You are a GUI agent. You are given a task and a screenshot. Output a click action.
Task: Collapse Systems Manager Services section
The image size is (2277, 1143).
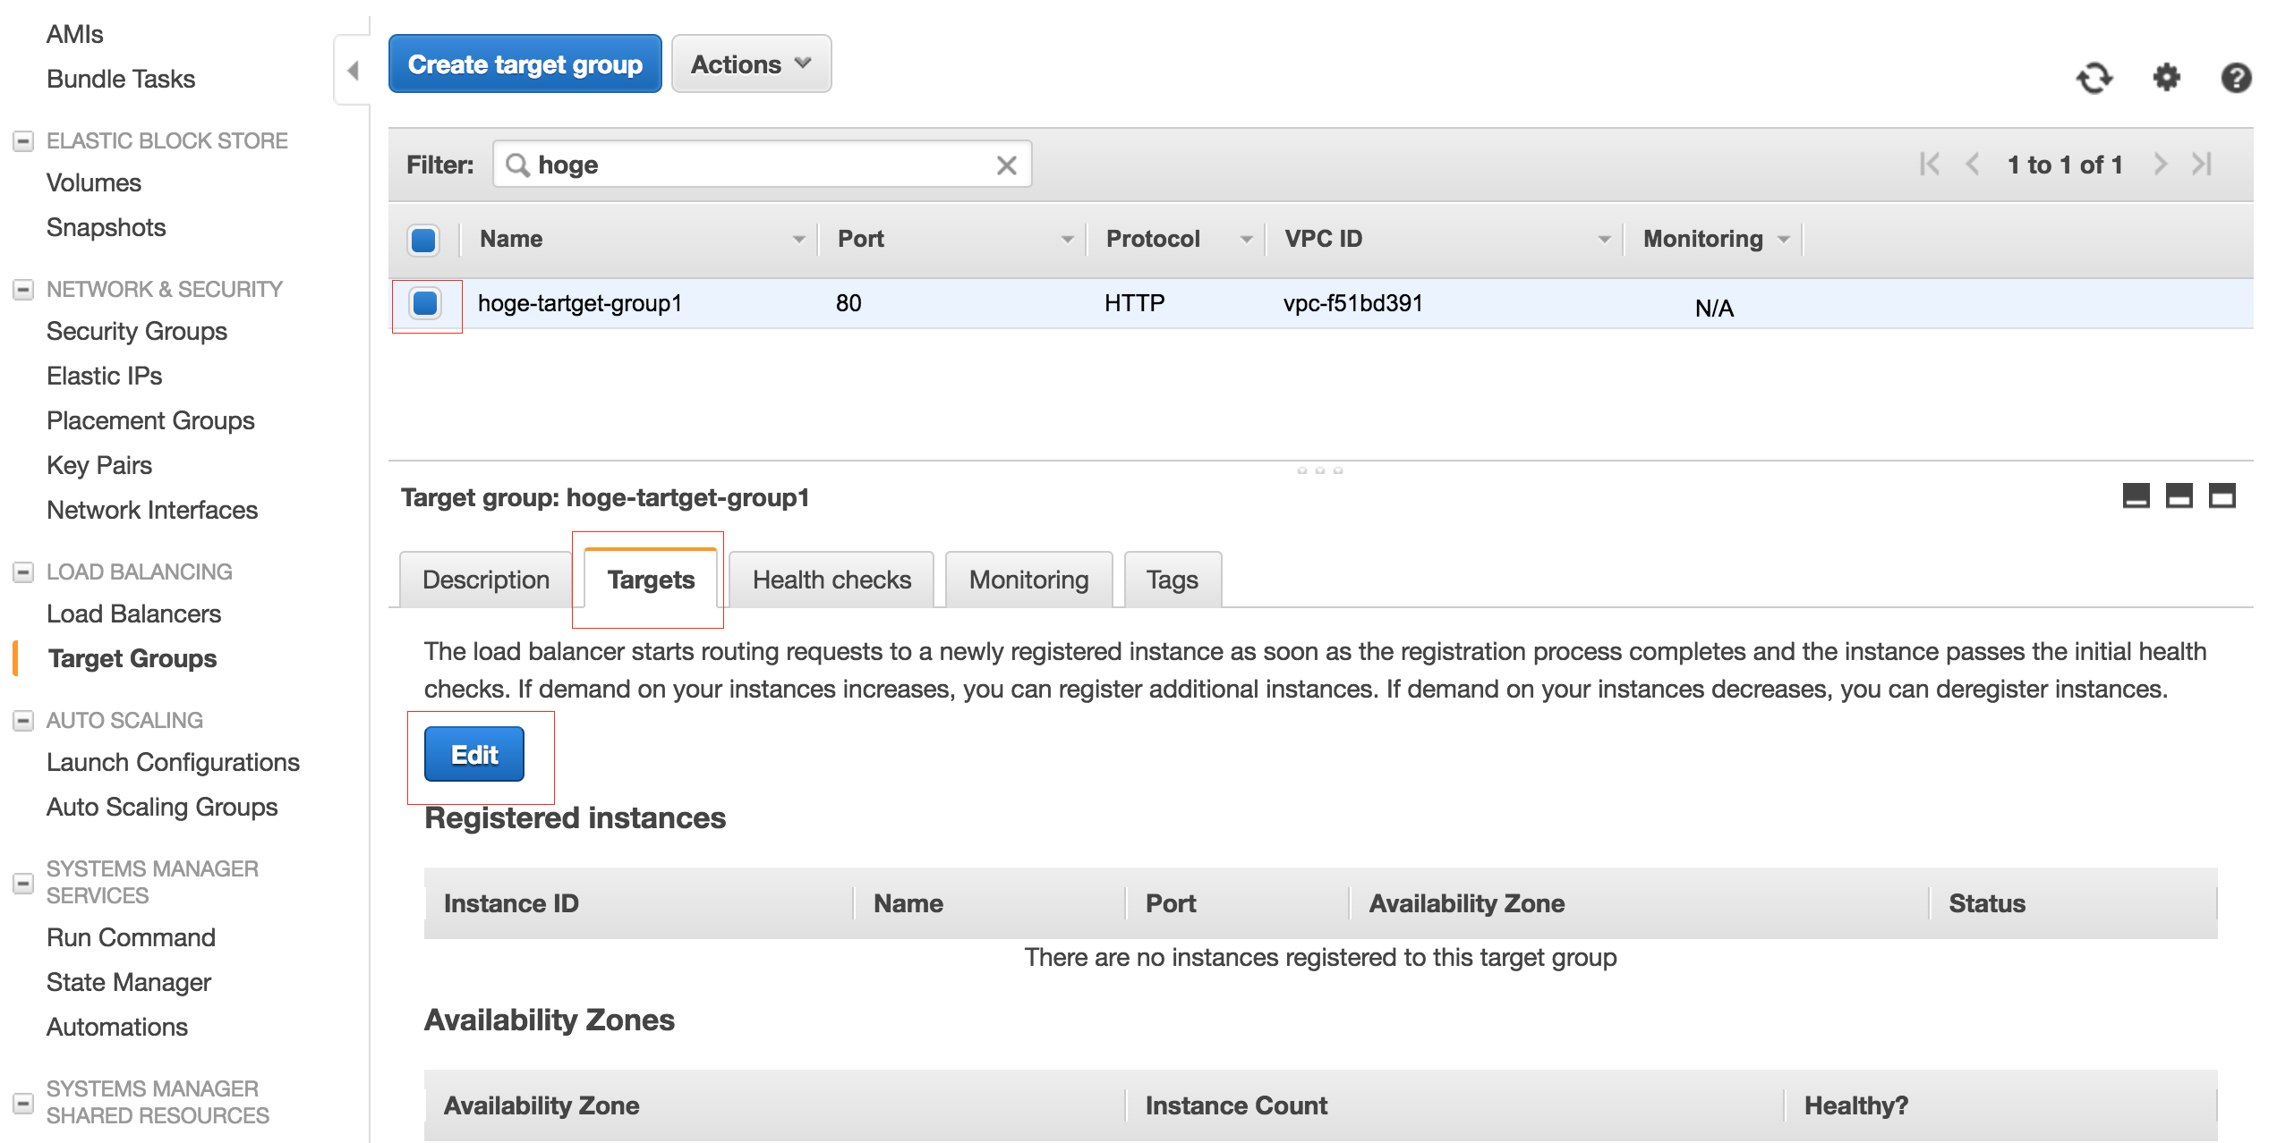(x=23, y=884)
